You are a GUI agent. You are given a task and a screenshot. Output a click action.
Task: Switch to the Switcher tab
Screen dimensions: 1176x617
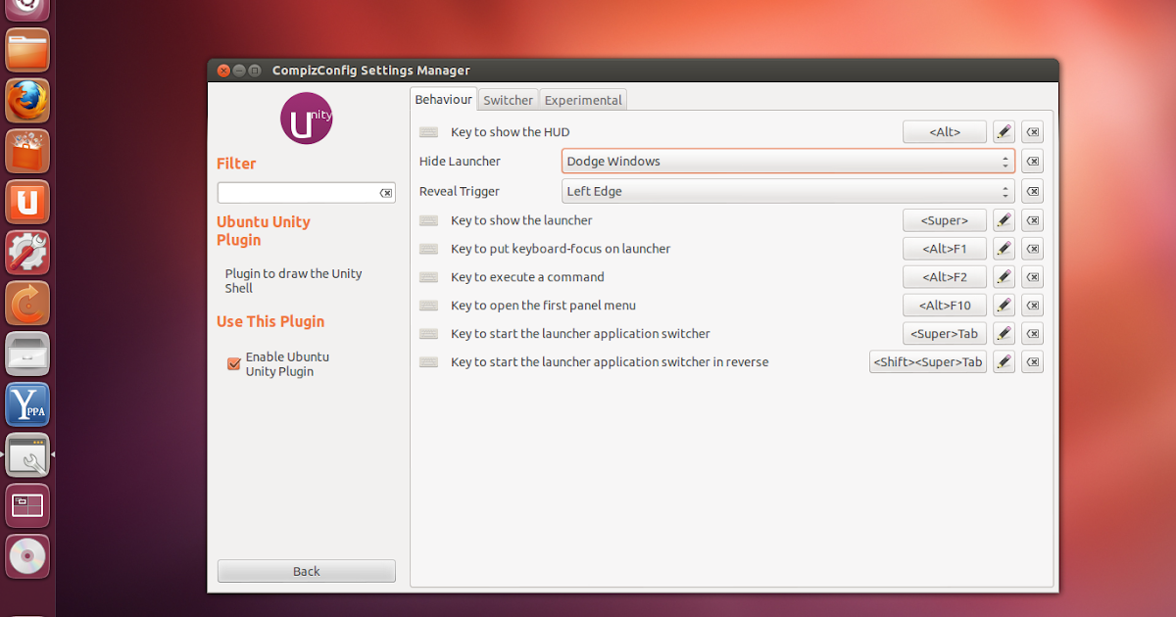(x=508, y=99)
